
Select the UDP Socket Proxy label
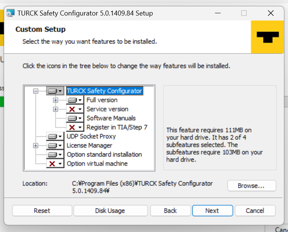pyautogui.click(x=91, y=137)
